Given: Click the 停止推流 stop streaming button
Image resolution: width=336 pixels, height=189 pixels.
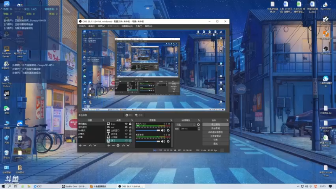Looking at the screenshot, I should click(215, 124).
